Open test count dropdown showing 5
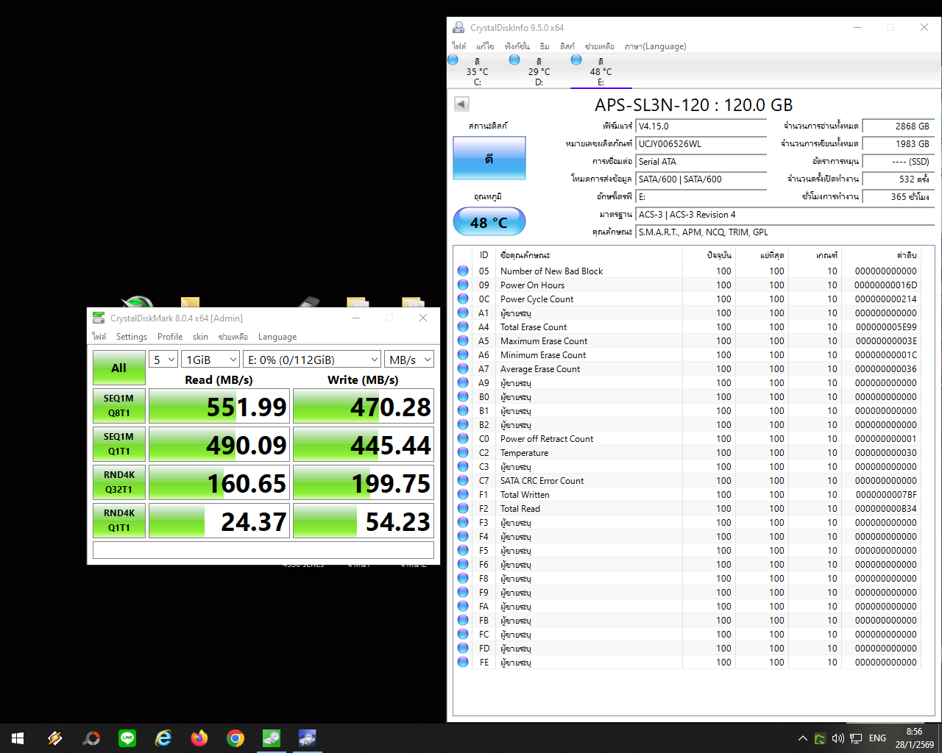Screen dimensions: 942x753 163,360
